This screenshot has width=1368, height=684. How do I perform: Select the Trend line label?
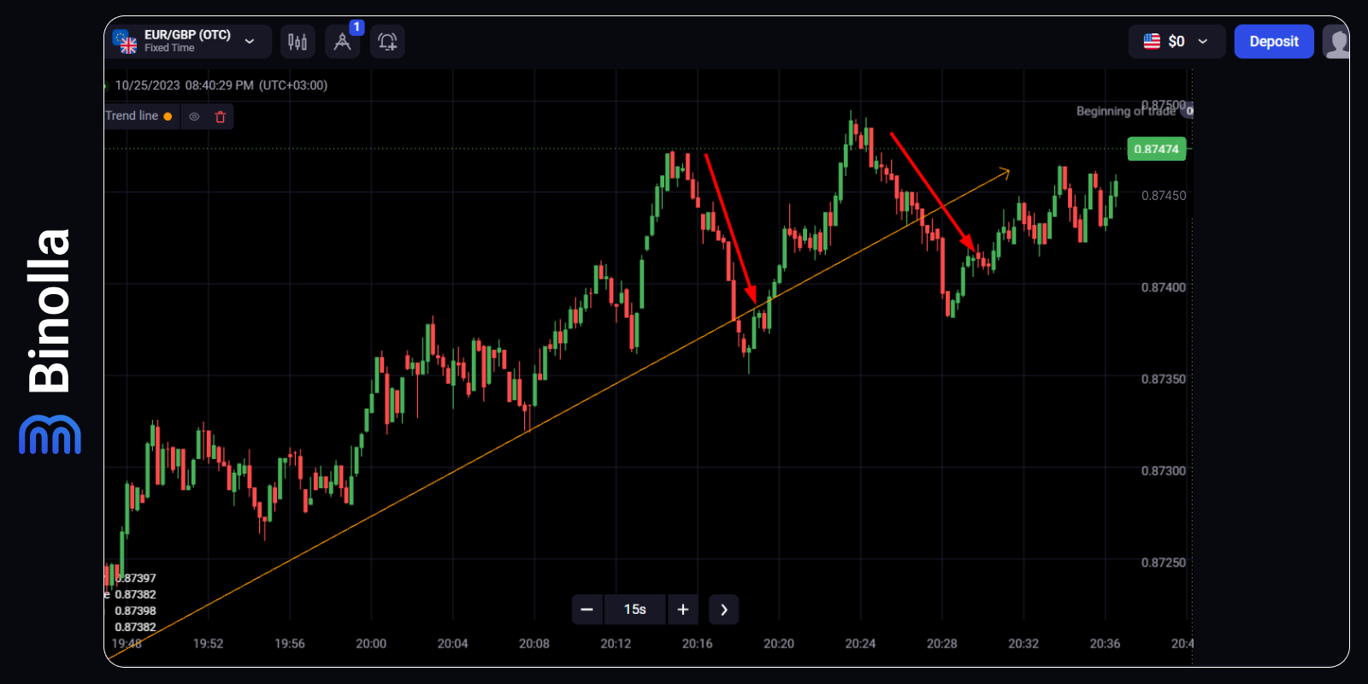132,116
